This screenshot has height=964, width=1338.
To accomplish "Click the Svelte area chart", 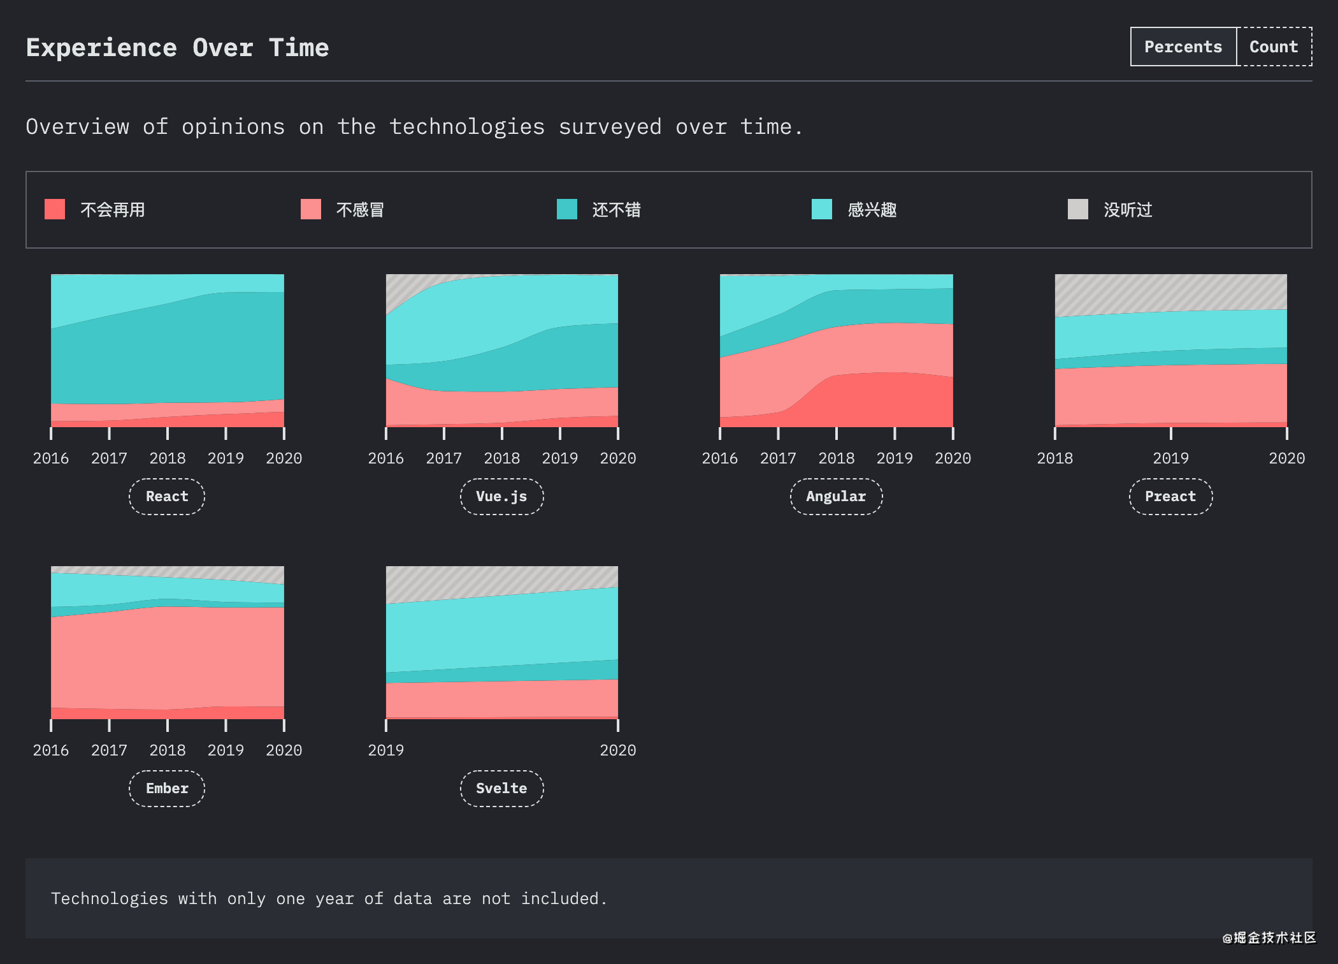I will click(501, 643).
